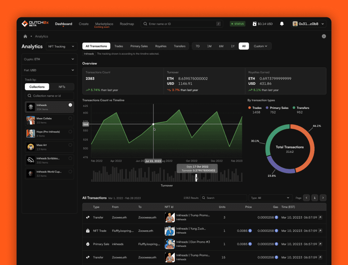Select the Royalties tab
The image size is (348, 265).
coord(161,46)
